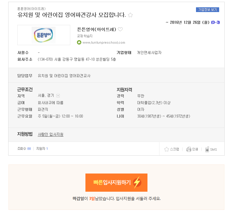Click the printer 인쇄 icon
This screenshot has width=232, height=221.
[189, 149]
